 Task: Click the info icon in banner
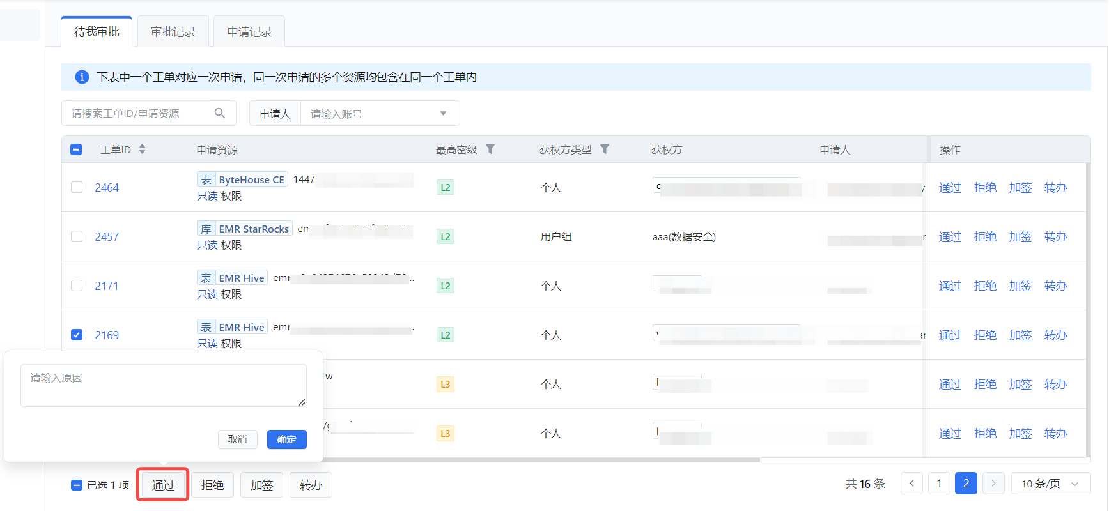coord(82,77)
